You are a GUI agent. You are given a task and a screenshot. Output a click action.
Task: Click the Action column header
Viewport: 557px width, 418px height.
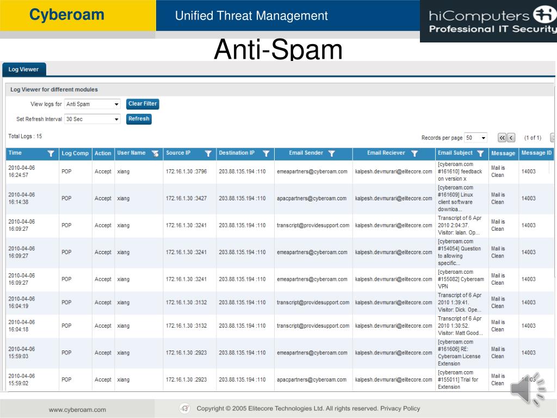[103, 153]
